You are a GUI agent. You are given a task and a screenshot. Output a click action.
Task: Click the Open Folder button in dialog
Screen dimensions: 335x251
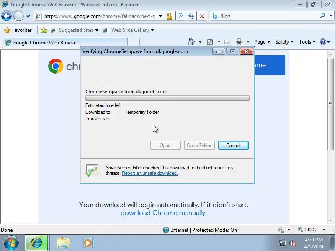tap(199, 145)
